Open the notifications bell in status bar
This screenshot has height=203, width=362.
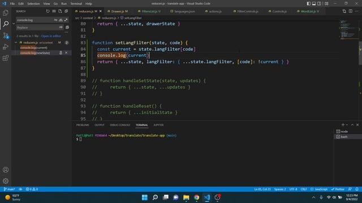click(x=357, y=189)
